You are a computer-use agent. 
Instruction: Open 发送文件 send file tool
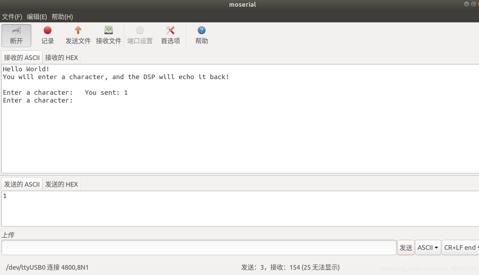(x=78, y=35)
